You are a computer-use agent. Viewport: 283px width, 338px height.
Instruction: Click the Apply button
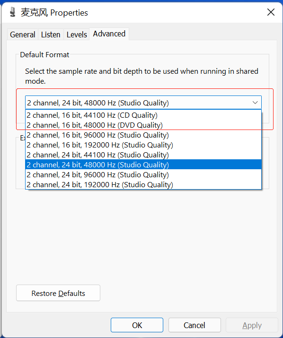point(252,325)
